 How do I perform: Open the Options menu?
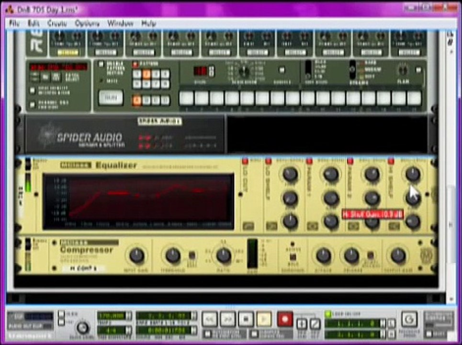click(x=87, y=23)
